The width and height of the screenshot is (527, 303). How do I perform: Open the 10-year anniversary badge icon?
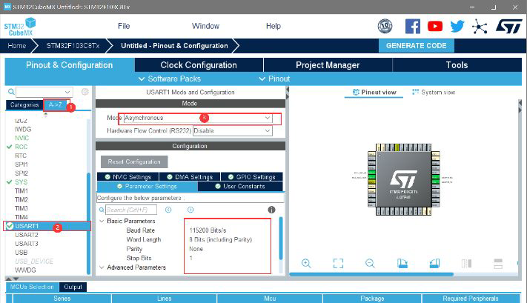click(385, 26)
